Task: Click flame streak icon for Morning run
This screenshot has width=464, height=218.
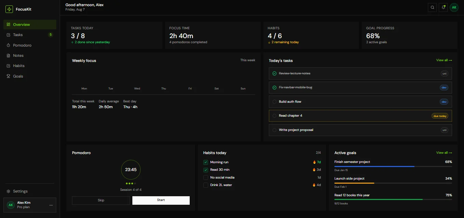Action: click(x=314, y=162)
